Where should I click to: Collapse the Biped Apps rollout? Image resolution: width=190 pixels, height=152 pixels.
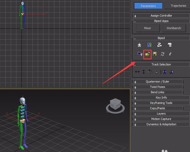[x=161, y=21]
